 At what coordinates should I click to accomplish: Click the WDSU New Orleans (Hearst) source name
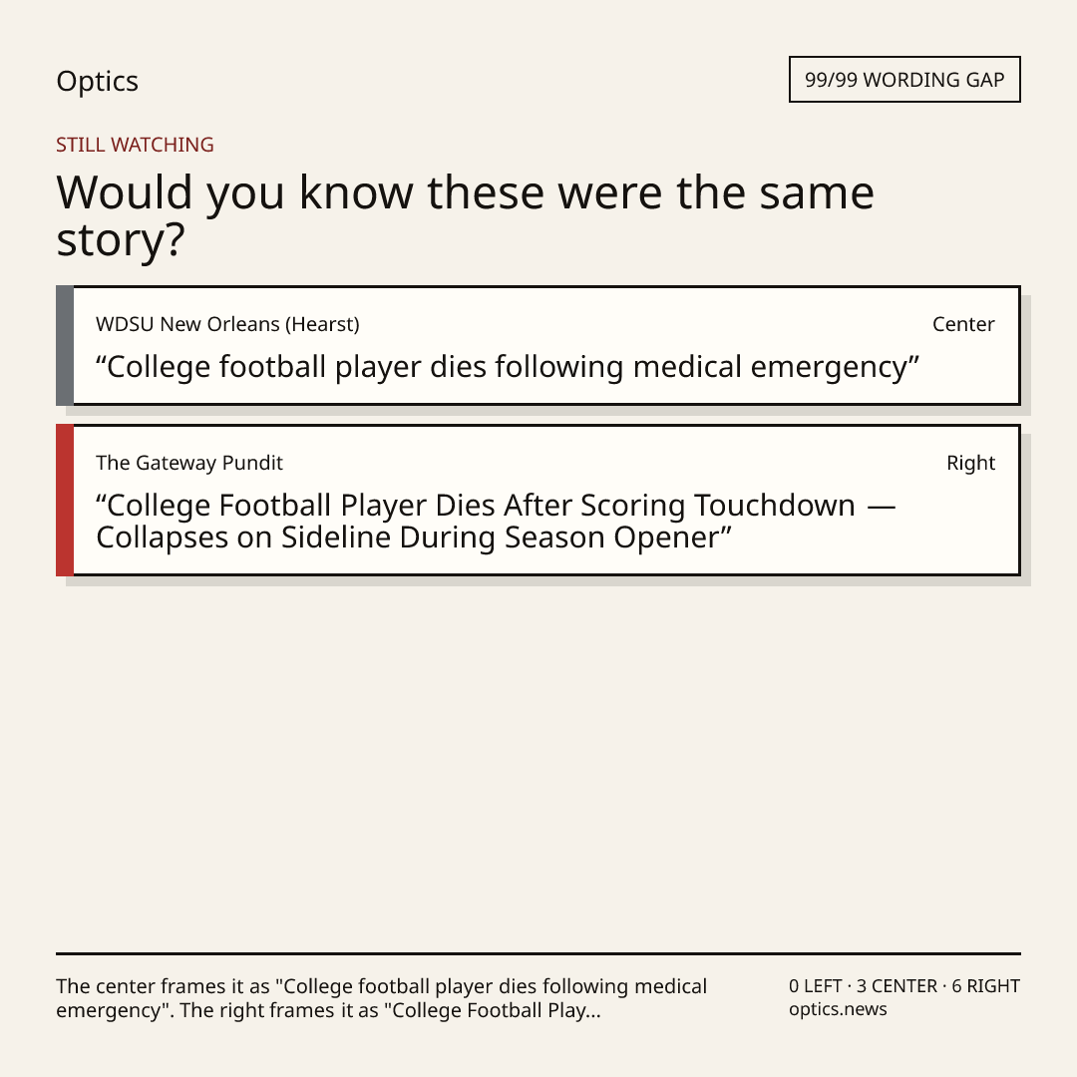[227, 324]
